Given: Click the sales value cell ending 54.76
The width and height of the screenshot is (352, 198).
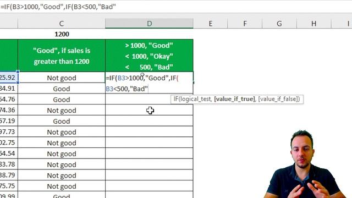Looking at the screenshot, I should click(x=9, y=99).
